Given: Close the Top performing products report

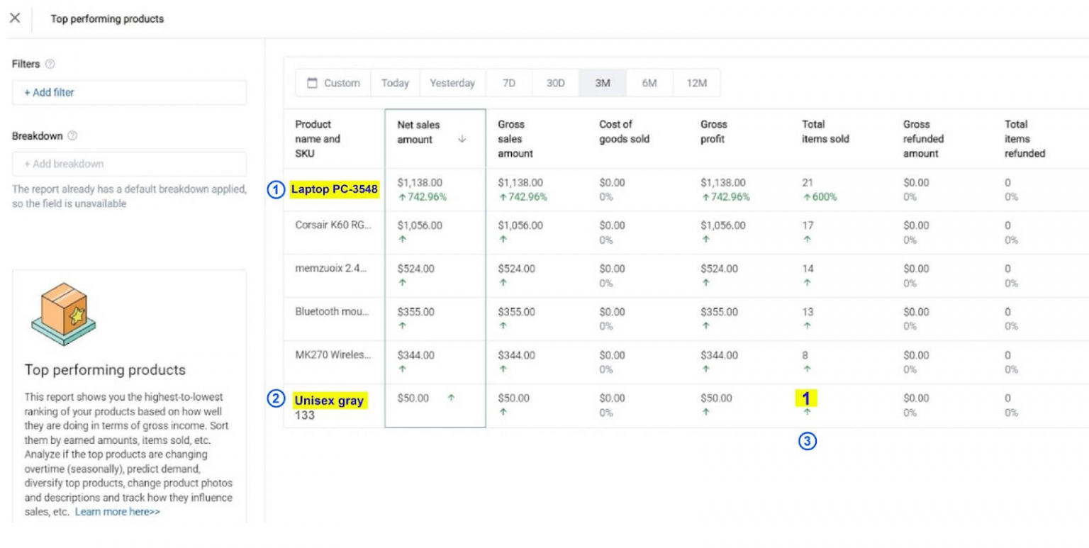Looking at the screenshot, I should tap(16, 18).
